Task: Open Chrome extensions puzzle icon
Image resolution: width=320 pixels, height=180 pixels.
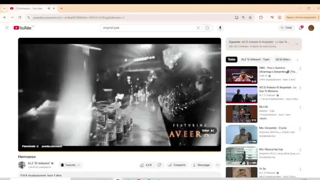Action: (261, 17)
